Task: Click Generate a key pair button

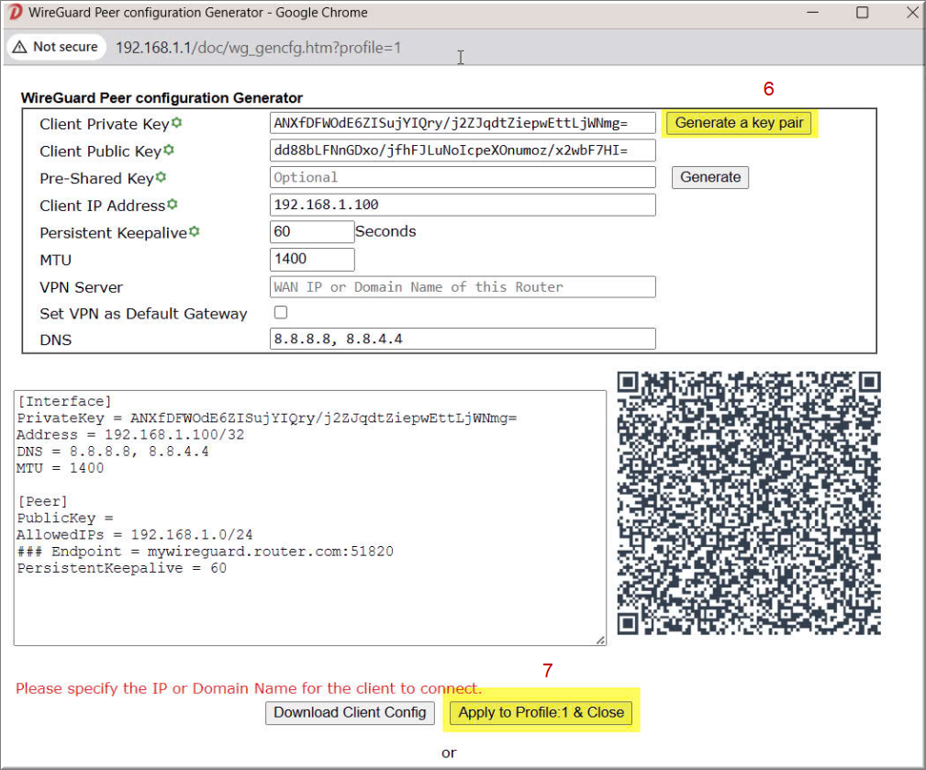Action: [x=739, y=123]
